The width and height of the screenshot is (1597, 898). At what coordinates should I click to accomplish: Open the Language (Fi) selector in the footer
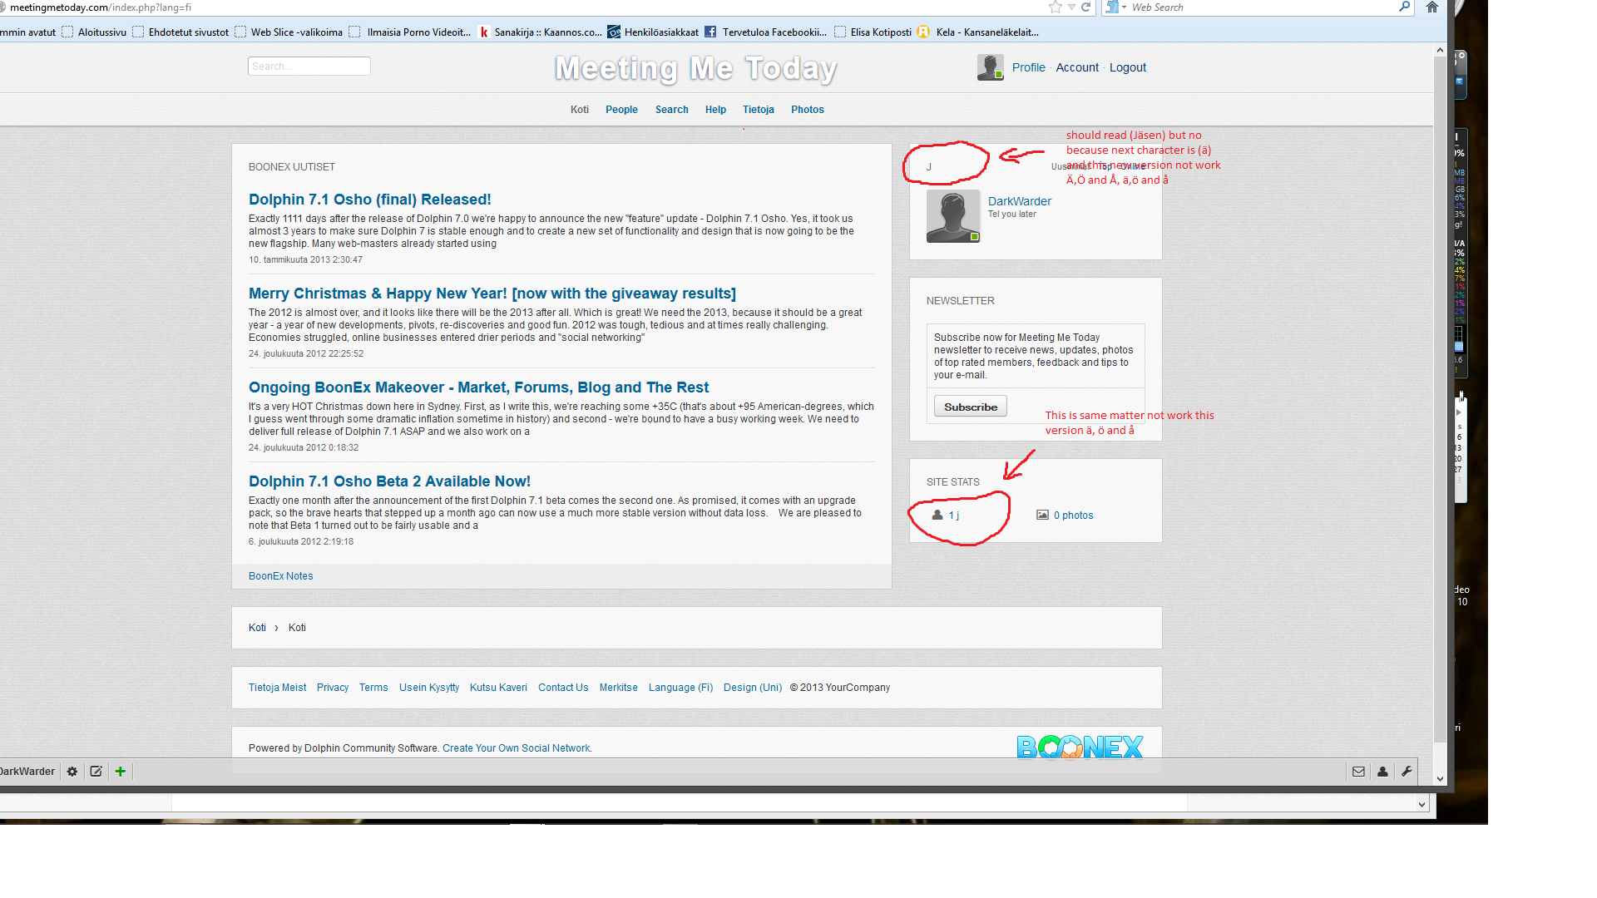(680, 688)
